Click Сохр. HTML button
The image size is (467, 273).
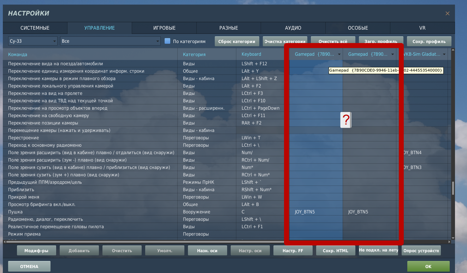coord(335,251)
